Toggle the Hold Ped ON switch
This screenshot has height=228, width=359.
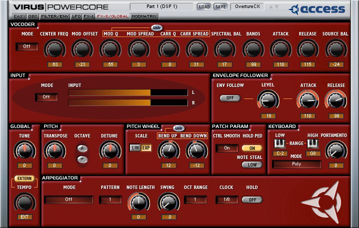[252, 148]
